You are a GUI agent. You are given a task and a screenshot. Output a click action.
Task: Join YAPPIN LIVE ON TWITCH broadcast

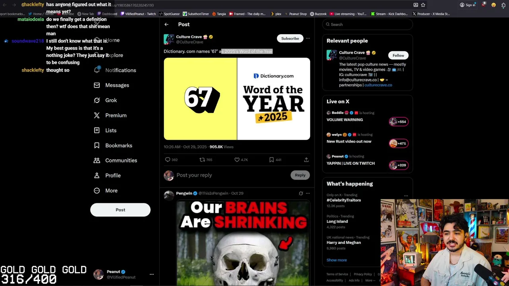pos(351,163)
